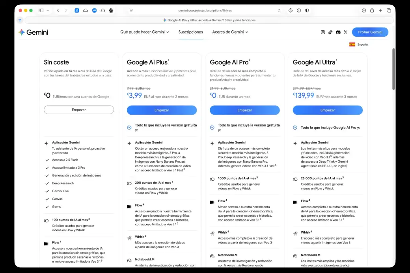Open the tab overview icon

(389, 10)
